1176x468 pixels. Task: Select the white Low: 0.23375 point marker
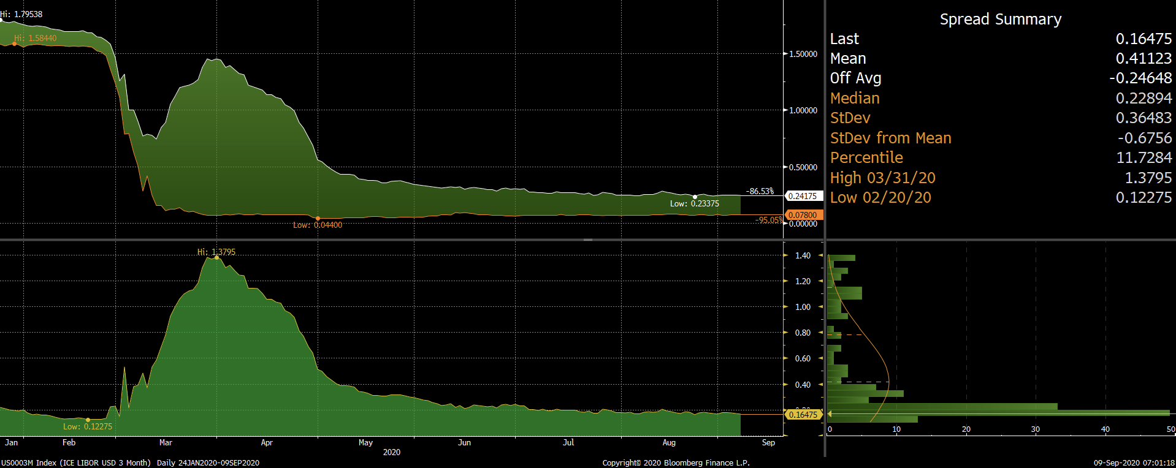tap(695, 197)
